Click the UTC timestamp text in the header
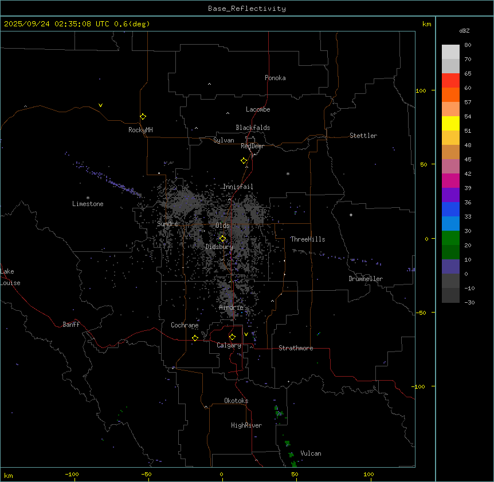Viewport: 494px width, 482px height. (77, 24)
